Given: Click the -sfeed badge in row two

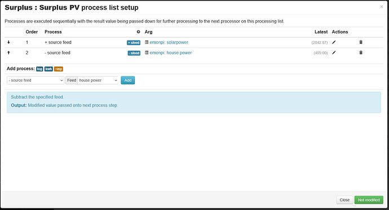Looking at the screenshot, I should (134, 53).
